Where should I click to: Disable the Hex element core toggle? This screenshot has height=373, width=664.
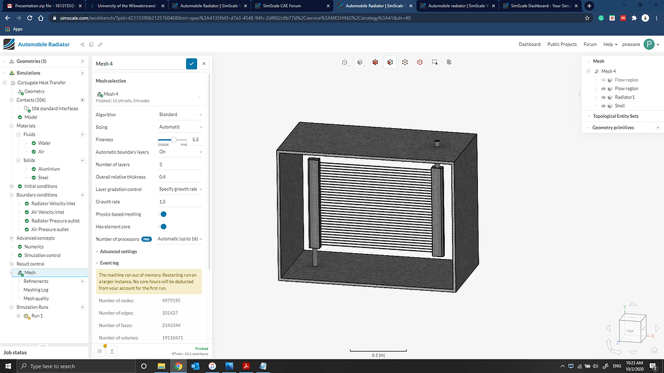point(163,226)
